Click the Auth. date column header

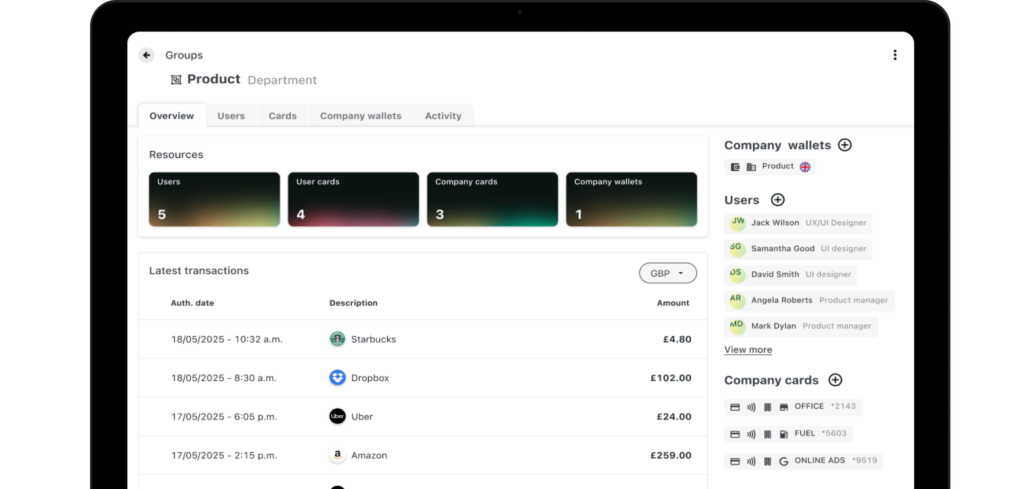pos(192,303)
